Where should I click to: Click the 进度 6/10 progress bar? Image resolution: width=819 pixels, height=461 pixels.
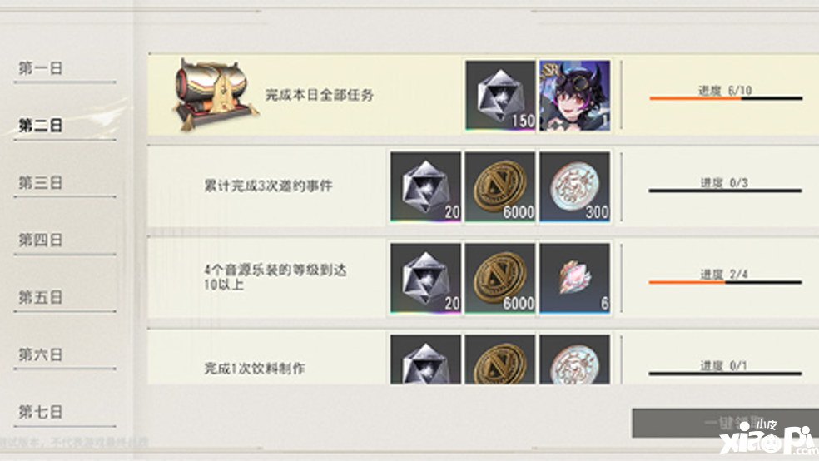(x=726, y=97)
